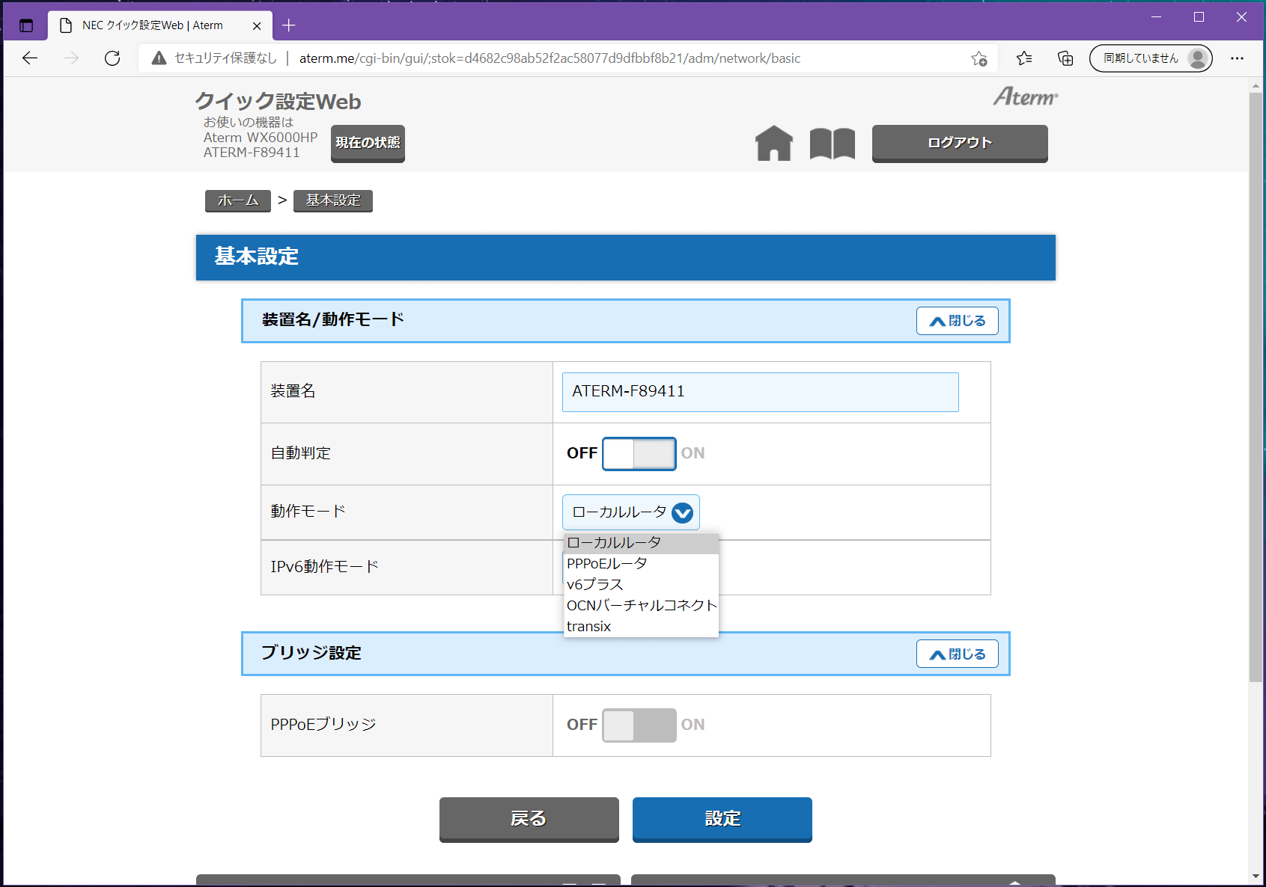The height and width of the screenshot is (887, 1266).
Task: Open the favorites list icon
Action: pyautogui.click(x=1024, y=58)
